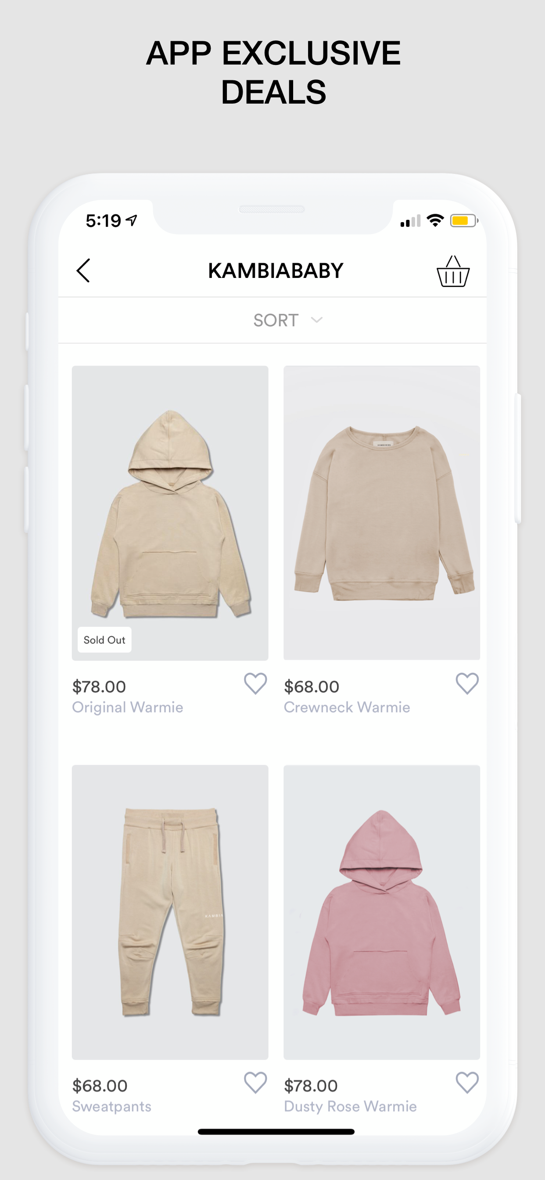Tap the Wi-Fi status icon
Image resolution: width=545 pixels, height=1180 pixels.
435,220
